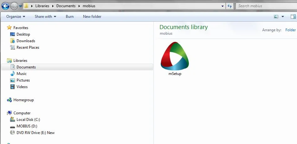Click the Local Disk (C:) drive icon
The image size is (297, 144).
12,119
